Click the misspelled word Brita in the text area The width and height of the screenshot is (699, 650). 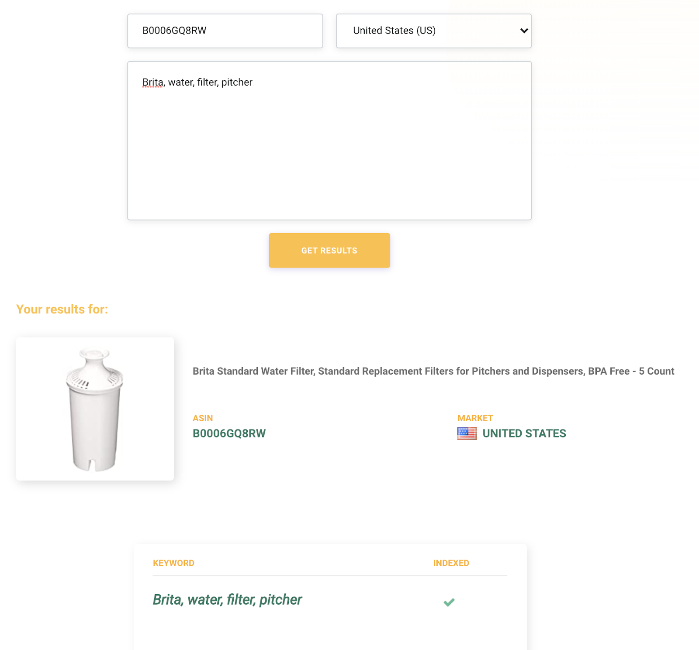tap(152, 82)
